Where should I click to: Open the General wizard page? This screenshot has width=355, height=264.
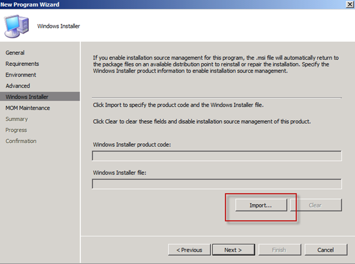(x=15, y=52)
